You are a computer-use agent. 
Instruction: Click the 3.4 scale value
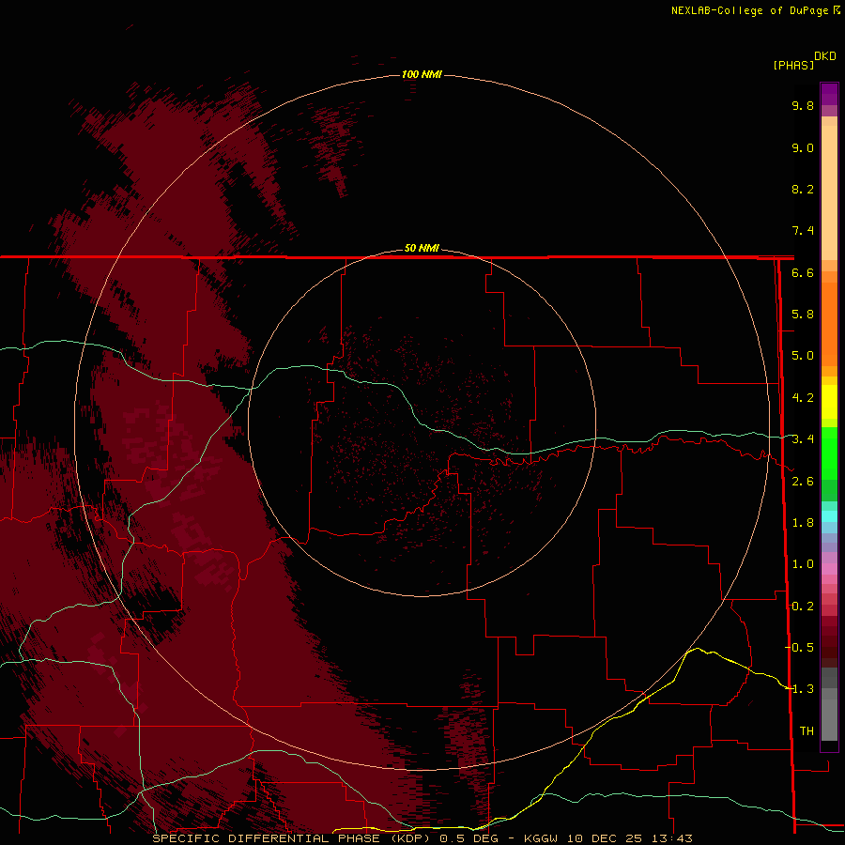[x=803, y=439]
